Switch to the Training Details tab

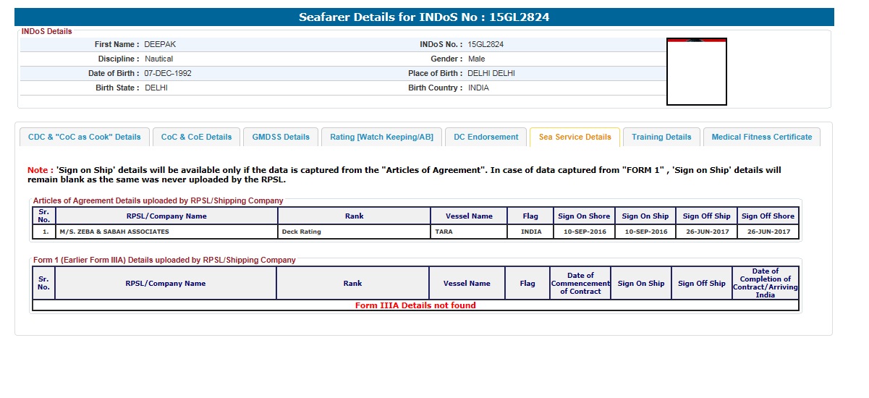[661, 137]
